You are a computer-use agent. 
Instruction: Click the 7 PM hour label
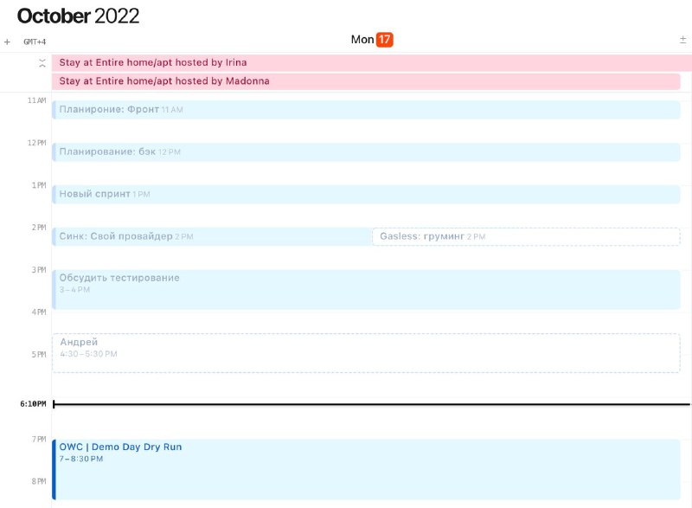point(39,439)
